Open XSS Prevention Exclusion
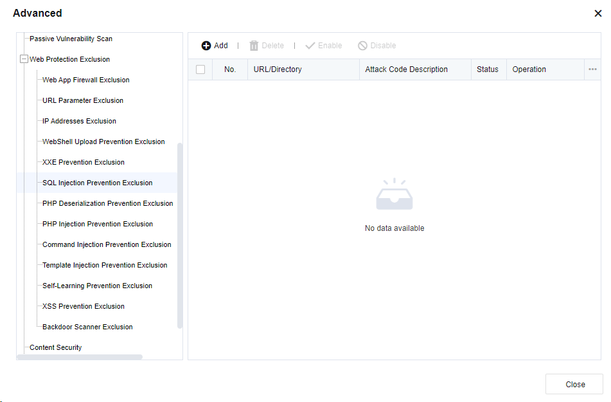Image resolution: width=611 pixels, height=402 pixels. pyautogui.click(x=83, y=306)
